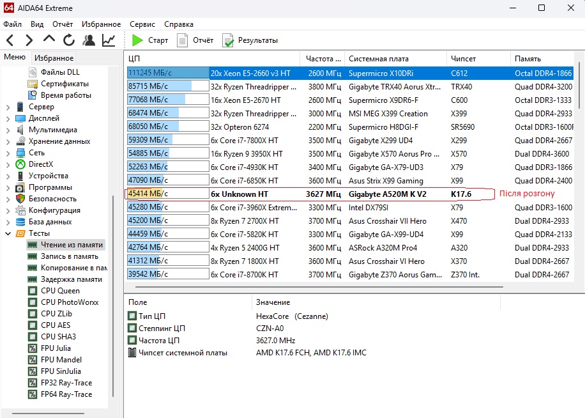The height and width of the screenshot is (418, 585).
Task: Click the FPU Julia percent icon
Action: tap(33, 348)
